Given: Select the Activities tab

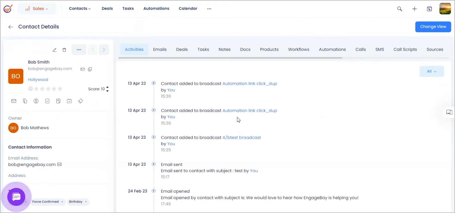Looking at the screenshot, I should pos(134,49).
